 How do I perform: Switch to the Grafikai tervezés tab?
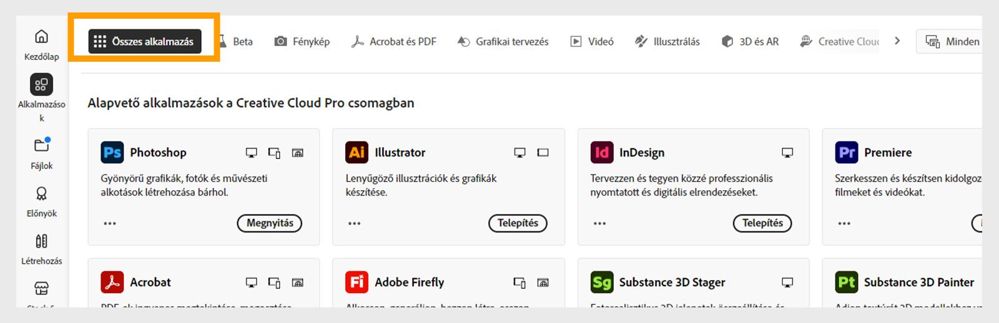click(x=503, y=42)
